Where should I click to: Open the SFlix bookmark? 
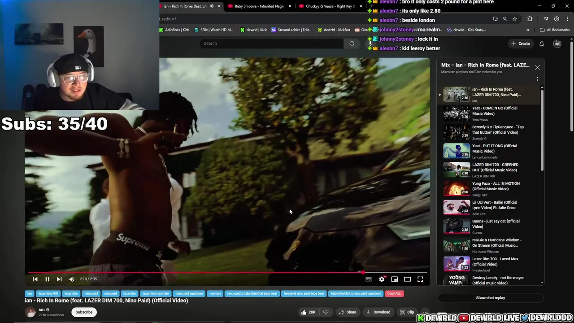214,30
